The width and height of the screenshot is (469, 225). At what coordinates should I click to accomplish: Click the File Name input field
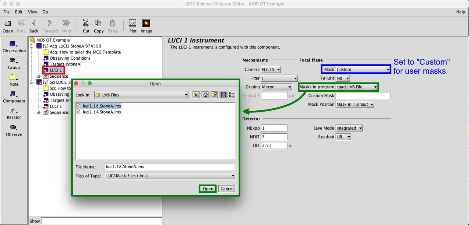[x=170, y=167]
